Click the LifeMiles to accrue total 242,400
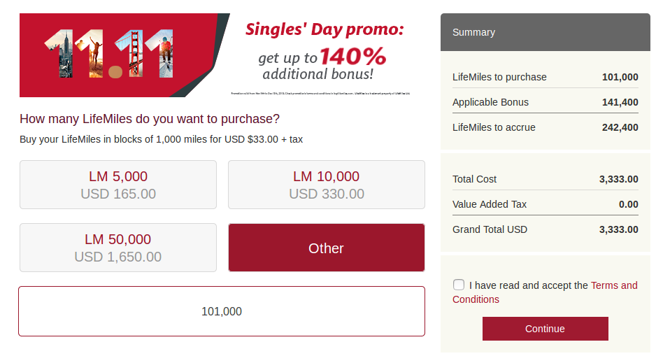This screenshot has height=356, width=663. (620, 127)
